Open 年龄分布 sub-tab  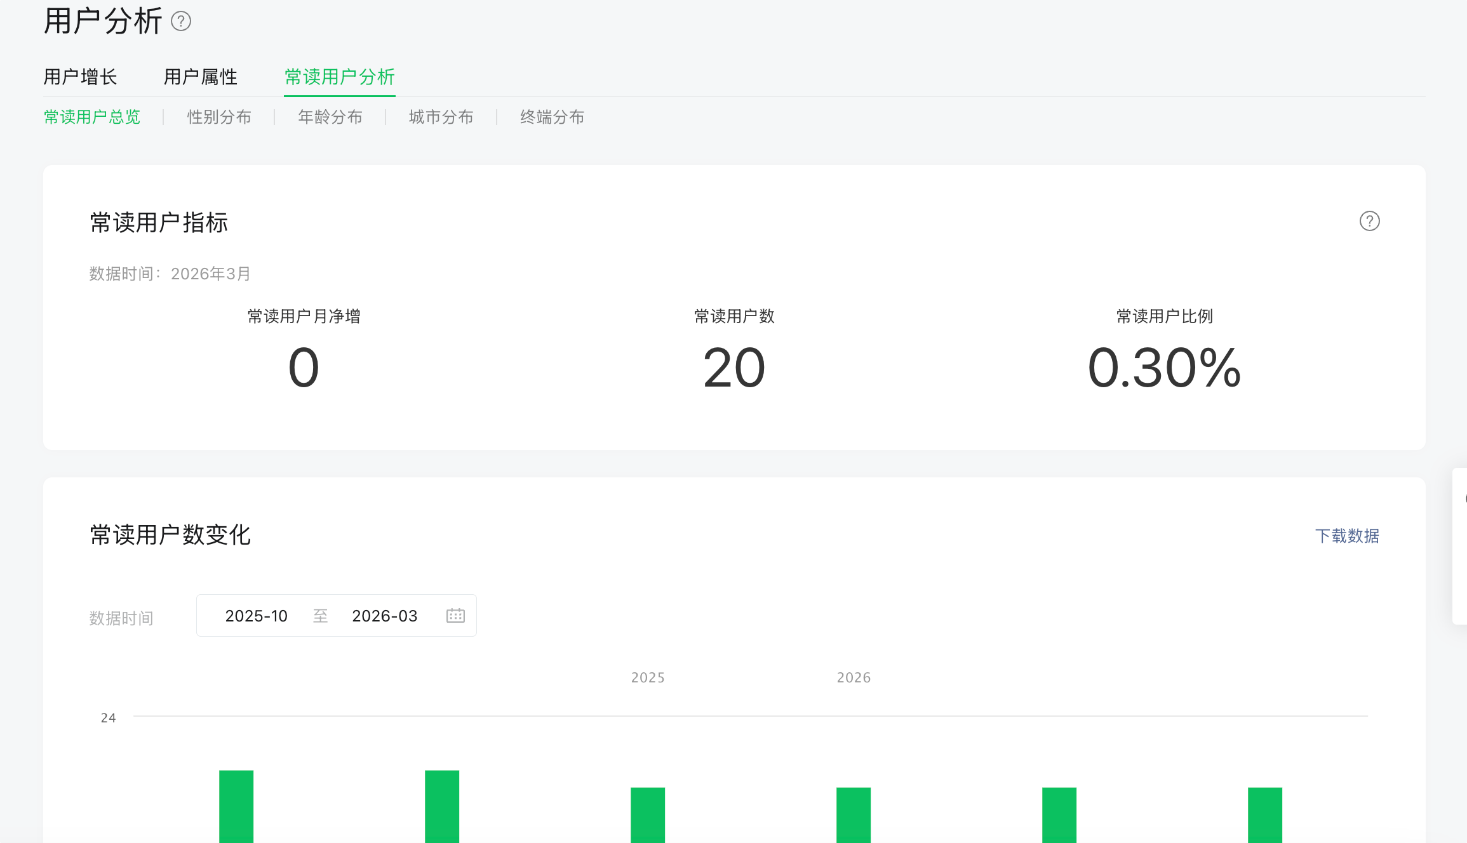click(x=330, y=117)
